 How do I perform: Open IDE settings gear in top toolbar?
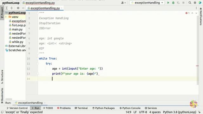[x=195, y=3]
